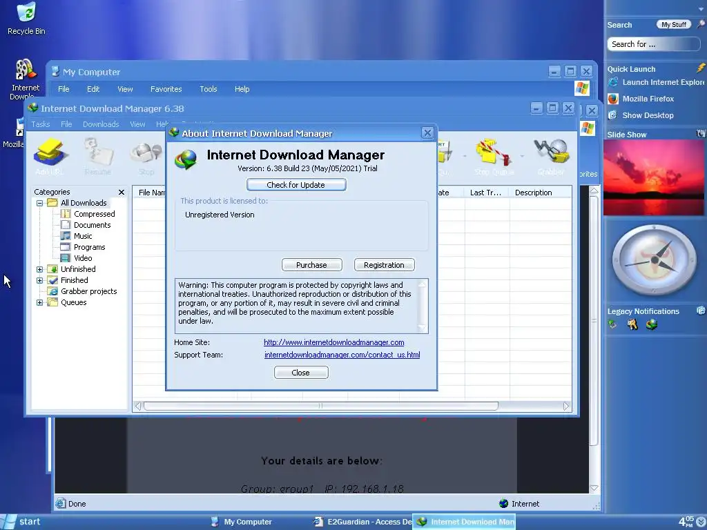Open Internet Download Manager desktop shortcut
707x530 pixels.
[25, 79]
